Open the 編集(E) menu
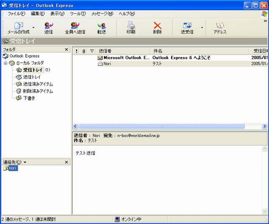269x224 pixels. coord(38,13)
